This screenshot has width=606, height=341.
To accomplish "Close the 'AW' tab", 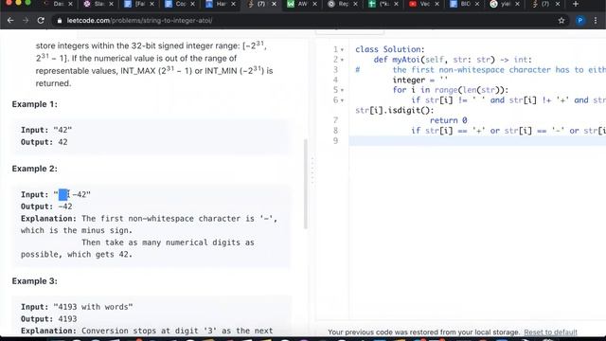I will 314,4.
